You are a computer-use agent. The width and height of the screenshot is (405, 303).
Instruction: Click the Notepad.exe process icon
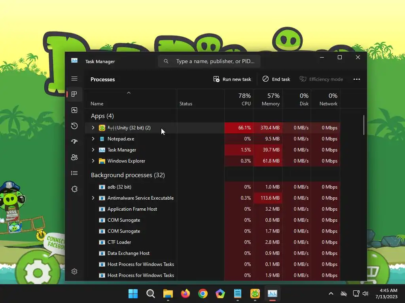[x=102, y=139]
